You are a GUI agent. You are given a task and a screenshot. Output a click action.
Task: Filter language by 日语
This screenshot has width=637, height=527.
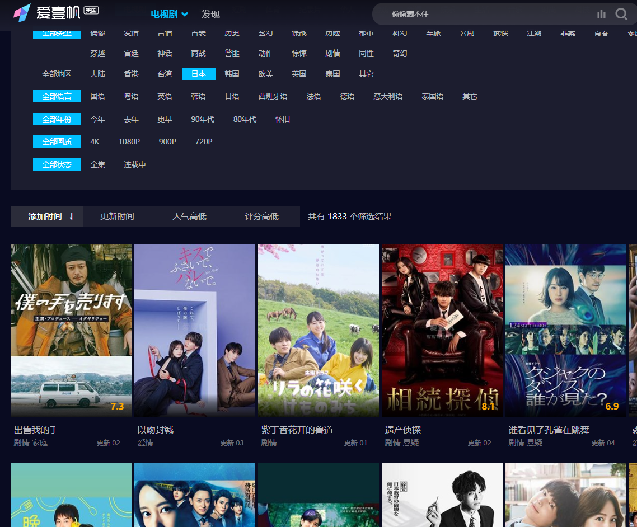pos(232,96)
